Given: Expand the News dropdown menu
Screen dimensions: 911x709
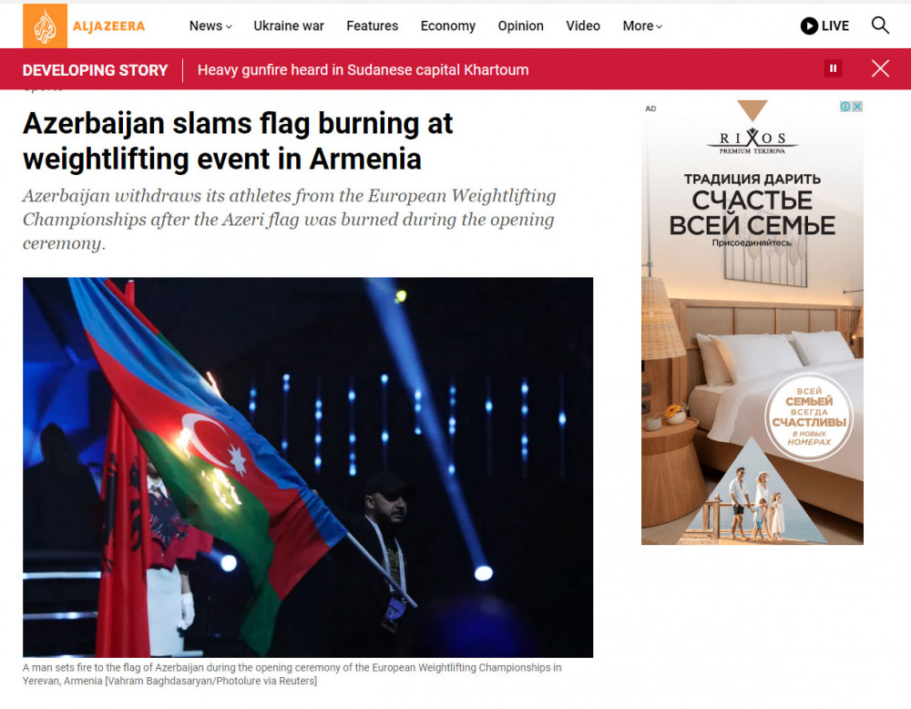Looking at the screenshot, I should tap(210, 26).
